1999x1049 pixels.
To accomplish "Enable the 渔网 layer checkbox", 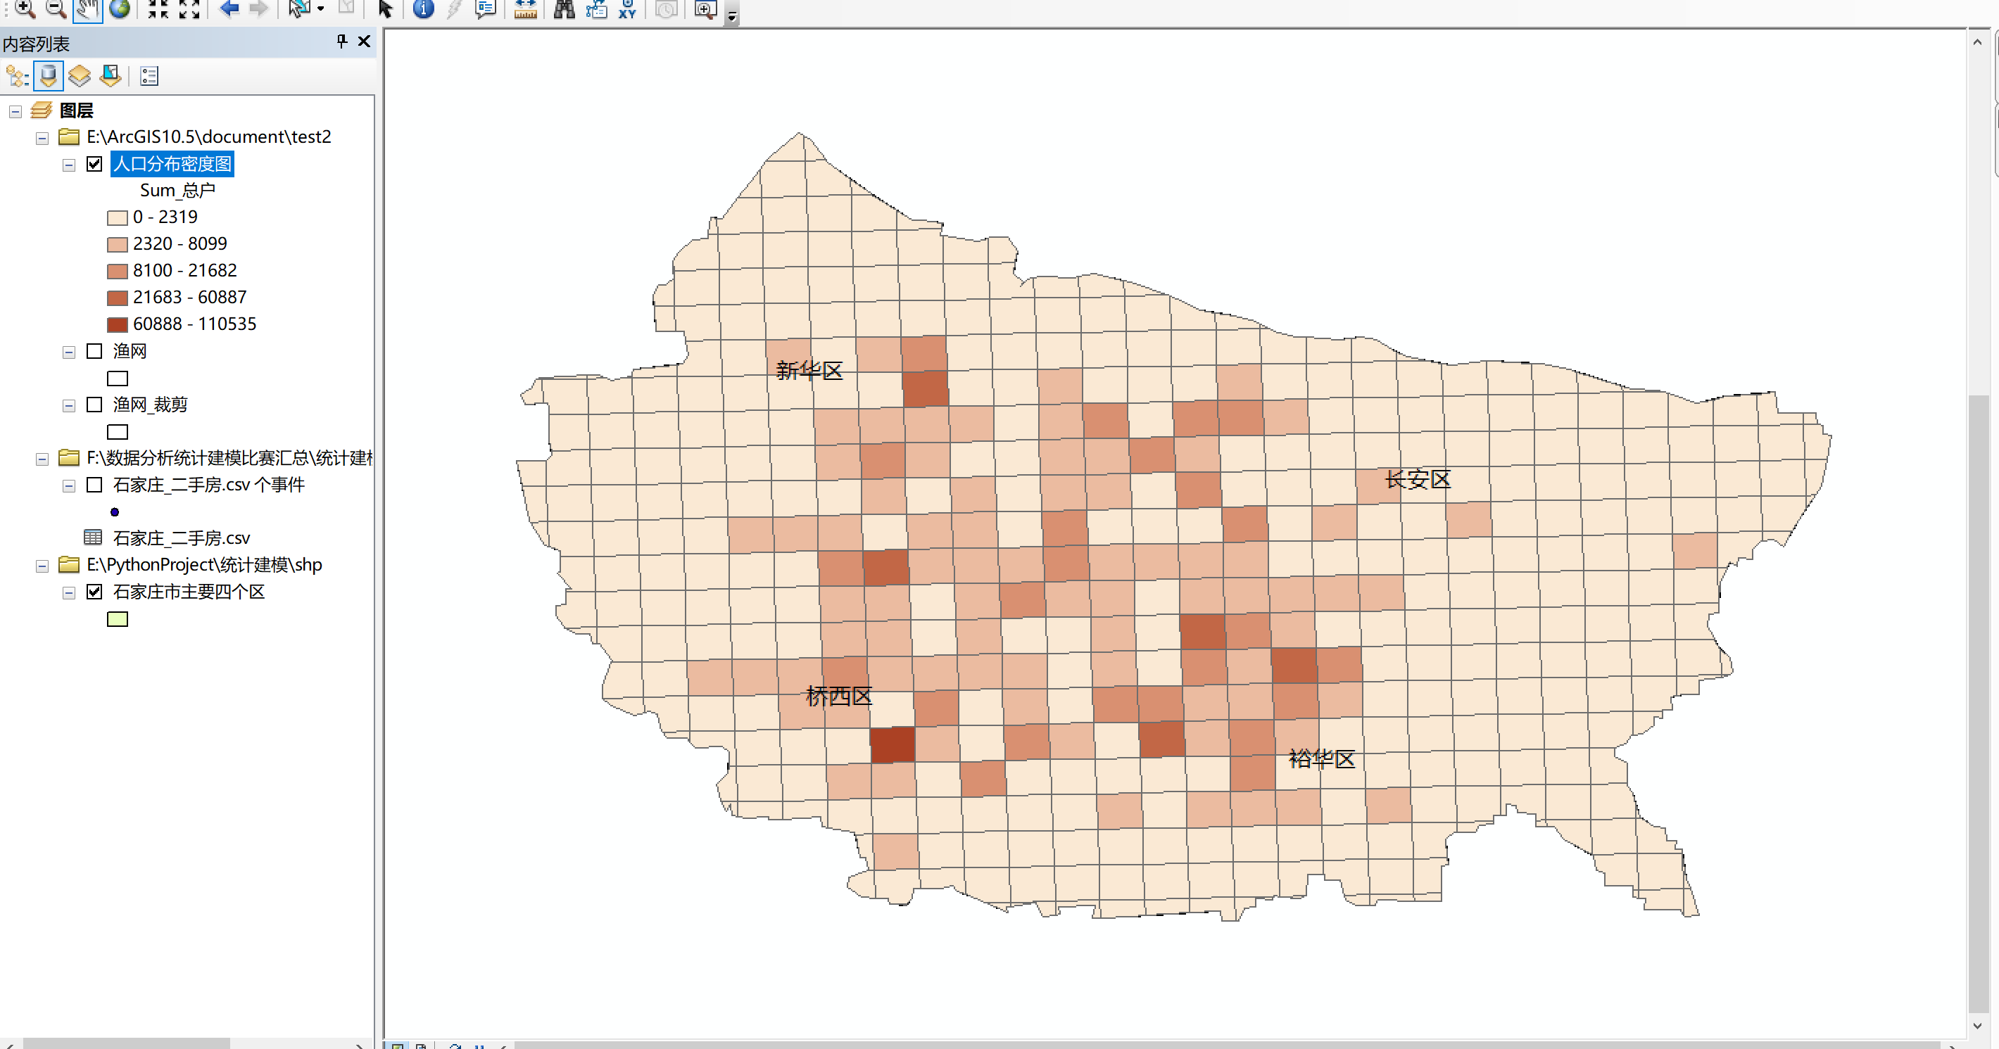I will click(95, 350).
